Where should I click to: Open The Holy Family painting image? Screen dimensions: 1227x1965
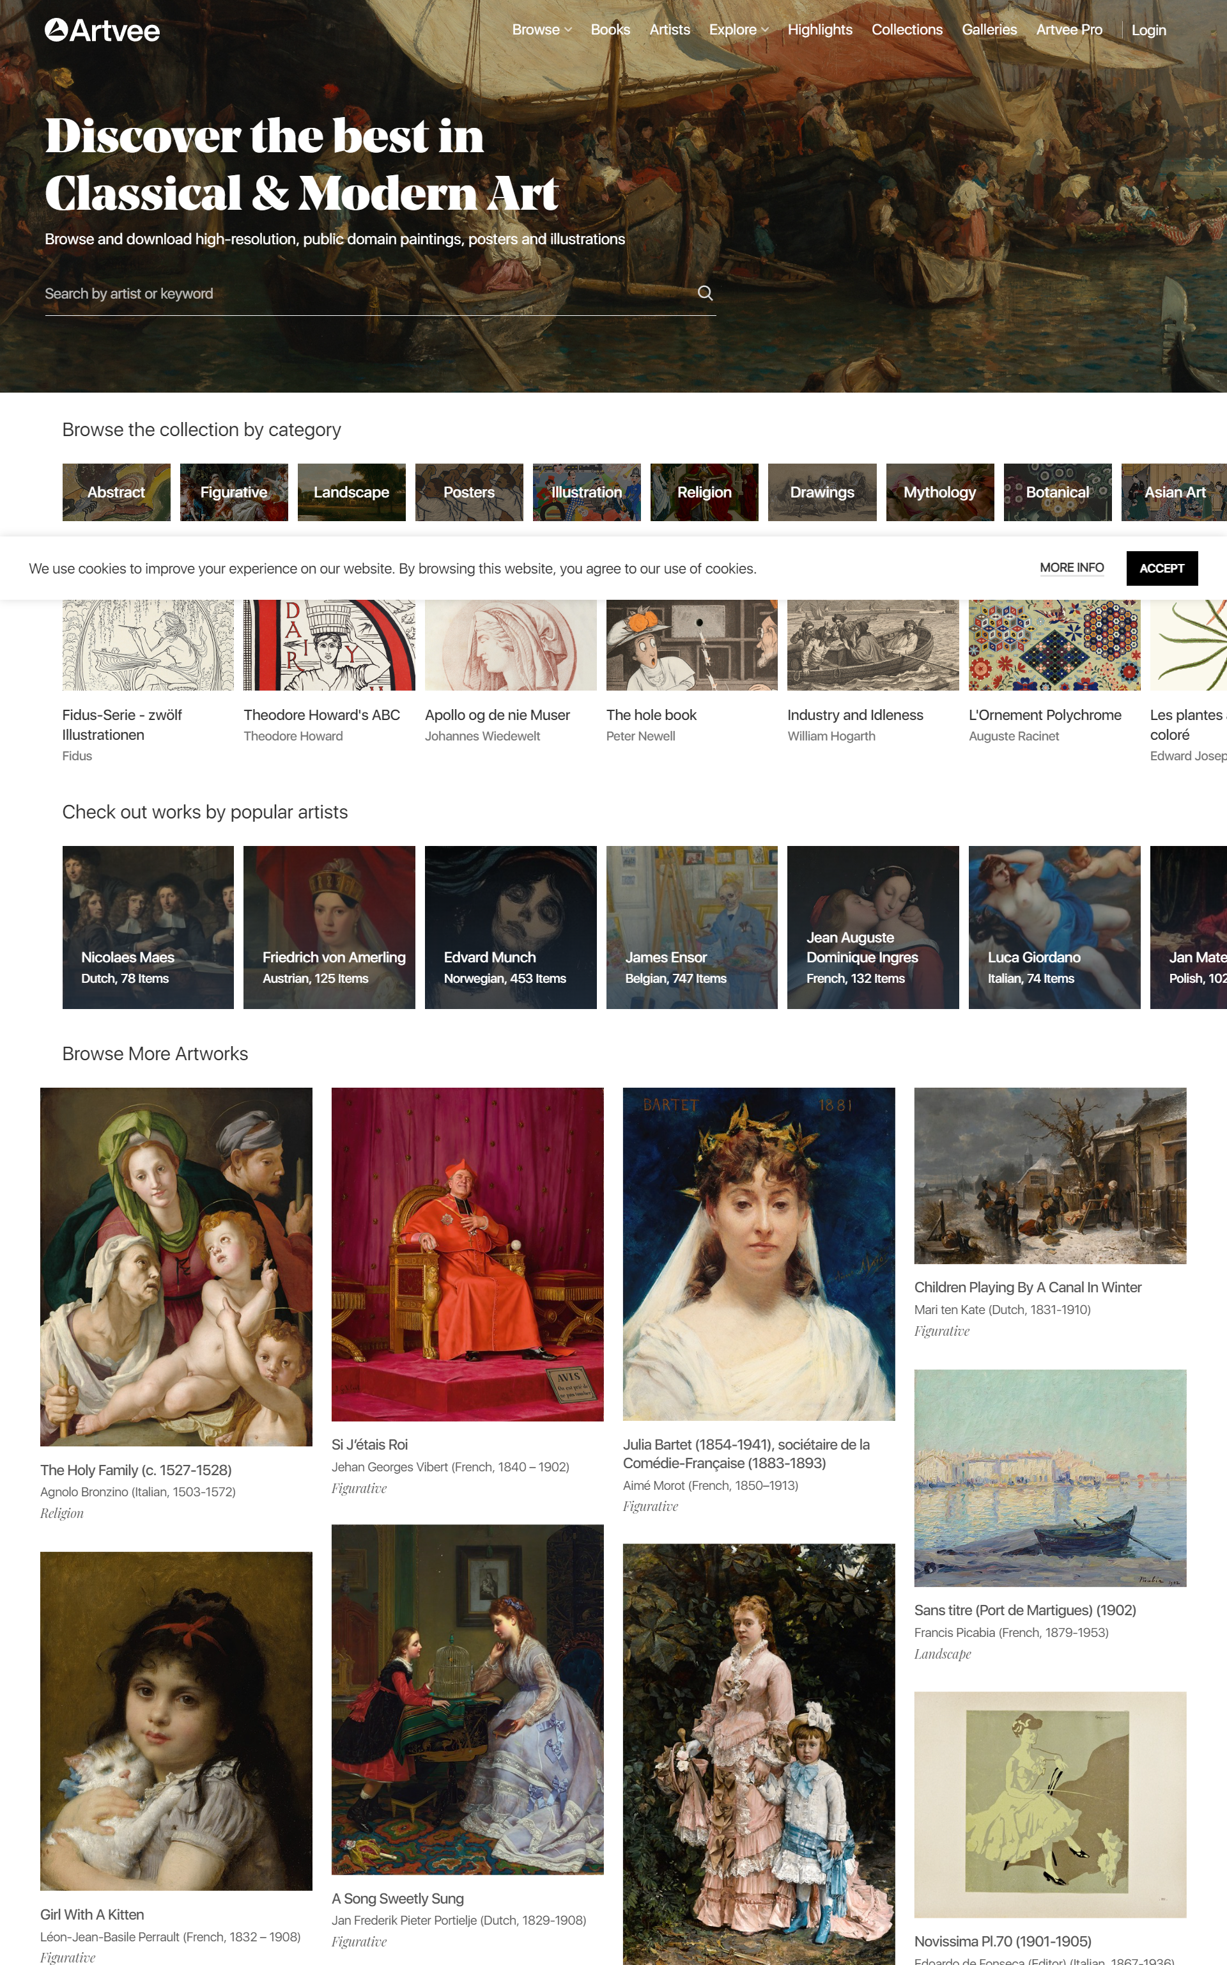(x=176, y=1267)
